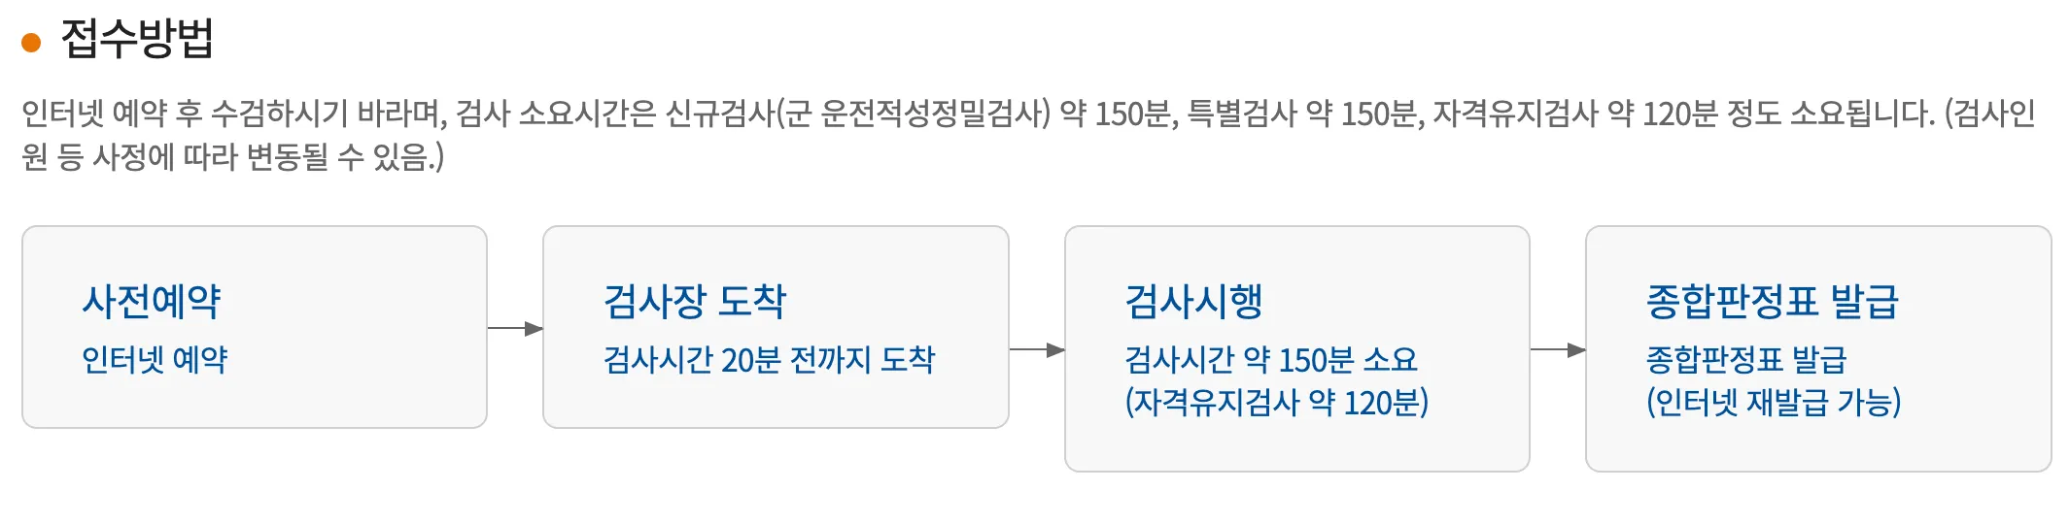Click 신규검사(군 운전적성정밀검사) in the intro paragraph
Viewport: 2070px width, 524px height.
click(857, 115)
